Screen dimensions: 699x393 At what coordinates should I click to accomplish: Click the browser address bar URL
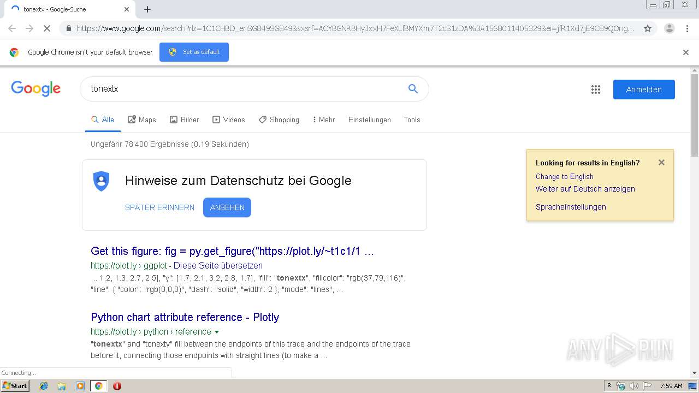355,28
